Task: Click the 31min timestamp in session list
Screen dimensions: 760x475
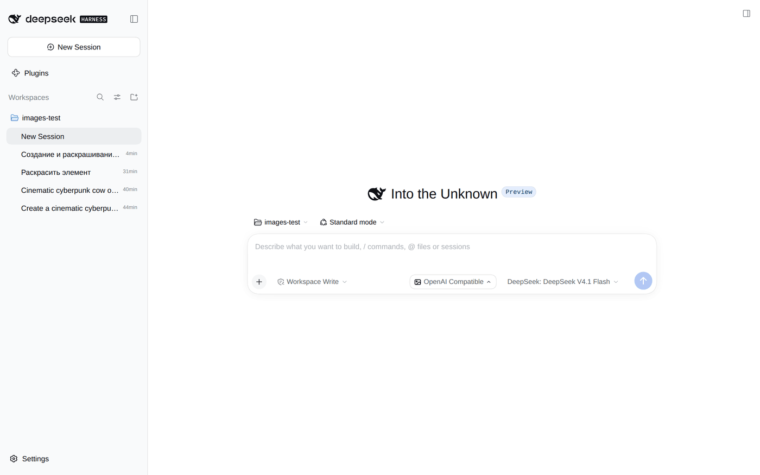Action: 130,172
